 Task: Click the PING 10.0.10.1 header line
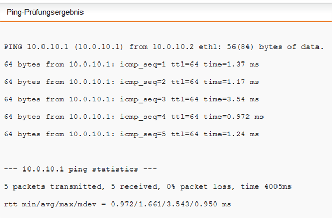pyautogui.click(x=63, y=47)
